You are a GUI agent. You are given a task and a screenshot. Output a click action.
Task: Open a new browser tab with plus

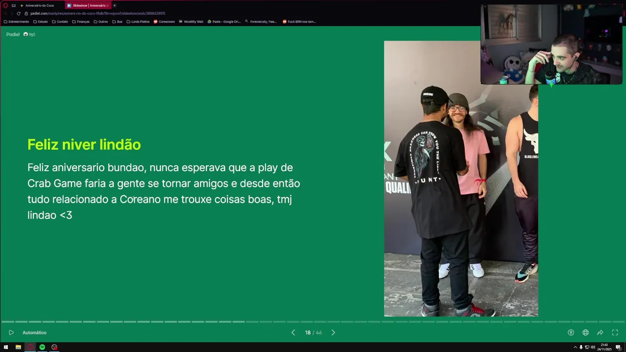tap(114, 5)
